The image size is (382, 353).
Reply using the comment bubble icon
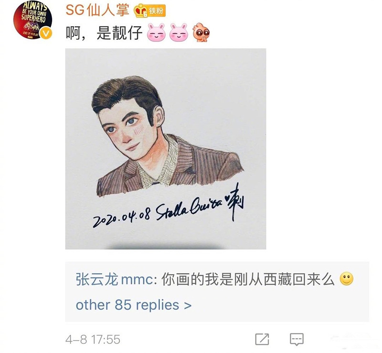tap(297, 339)
